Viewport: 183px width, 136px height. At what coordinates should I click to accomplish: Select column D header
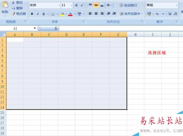(67, 35)
